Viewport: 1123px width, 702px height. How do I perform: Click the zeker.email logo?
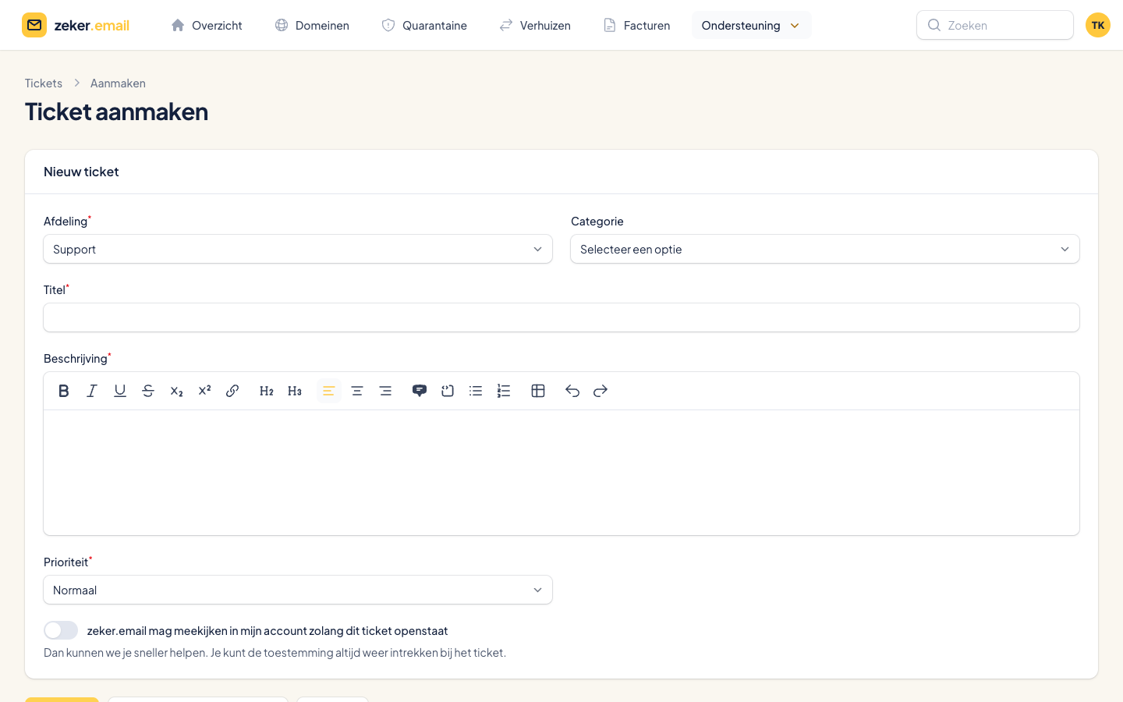[x=76, y=26]
